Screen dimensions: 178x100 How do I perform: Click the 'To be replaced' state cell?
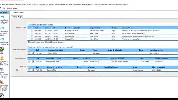click(x=138, y=70)
